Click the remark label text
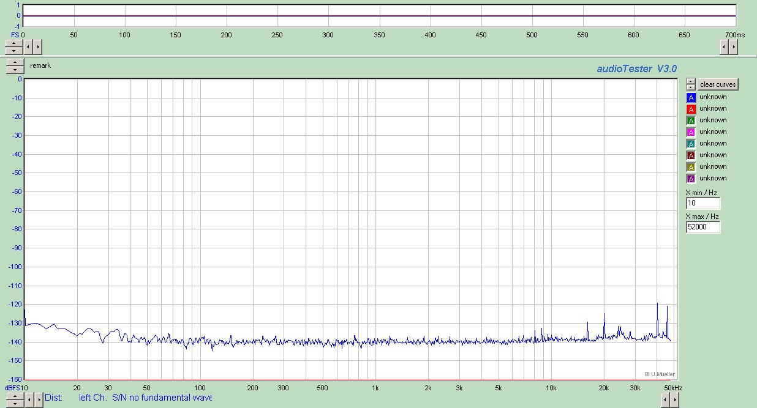Image resolution: width=757 pixels, height=408 pixels. click(40, 65)
